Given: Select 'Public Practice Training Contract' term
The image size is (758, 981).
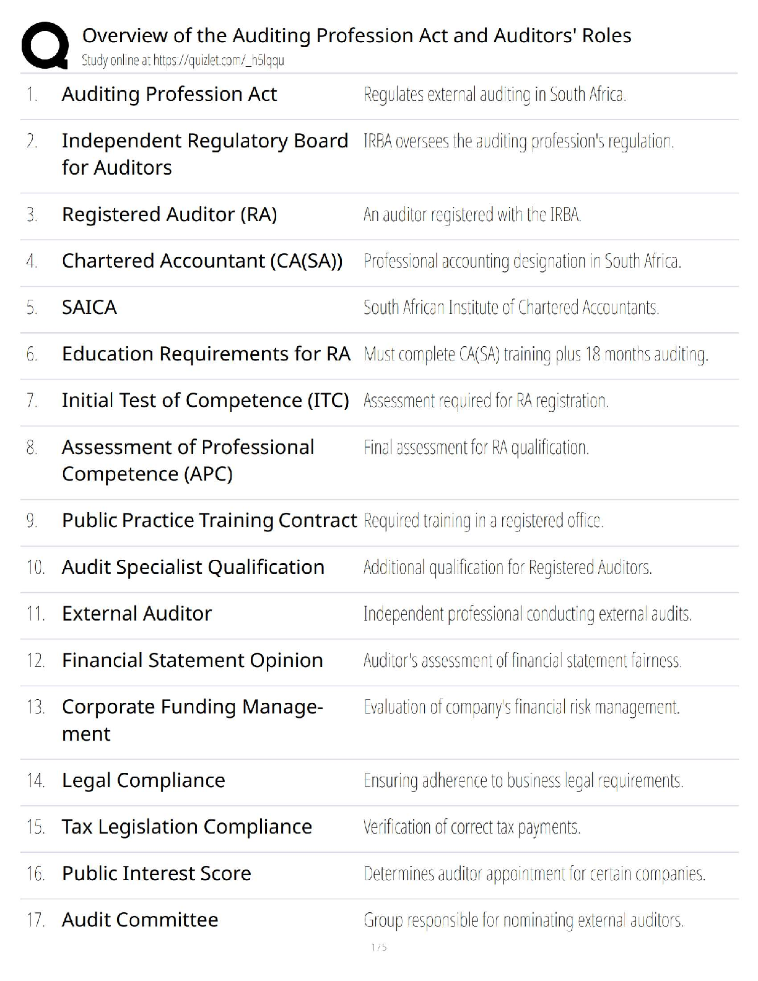Looking at the screenshot, I should point(209,520).
